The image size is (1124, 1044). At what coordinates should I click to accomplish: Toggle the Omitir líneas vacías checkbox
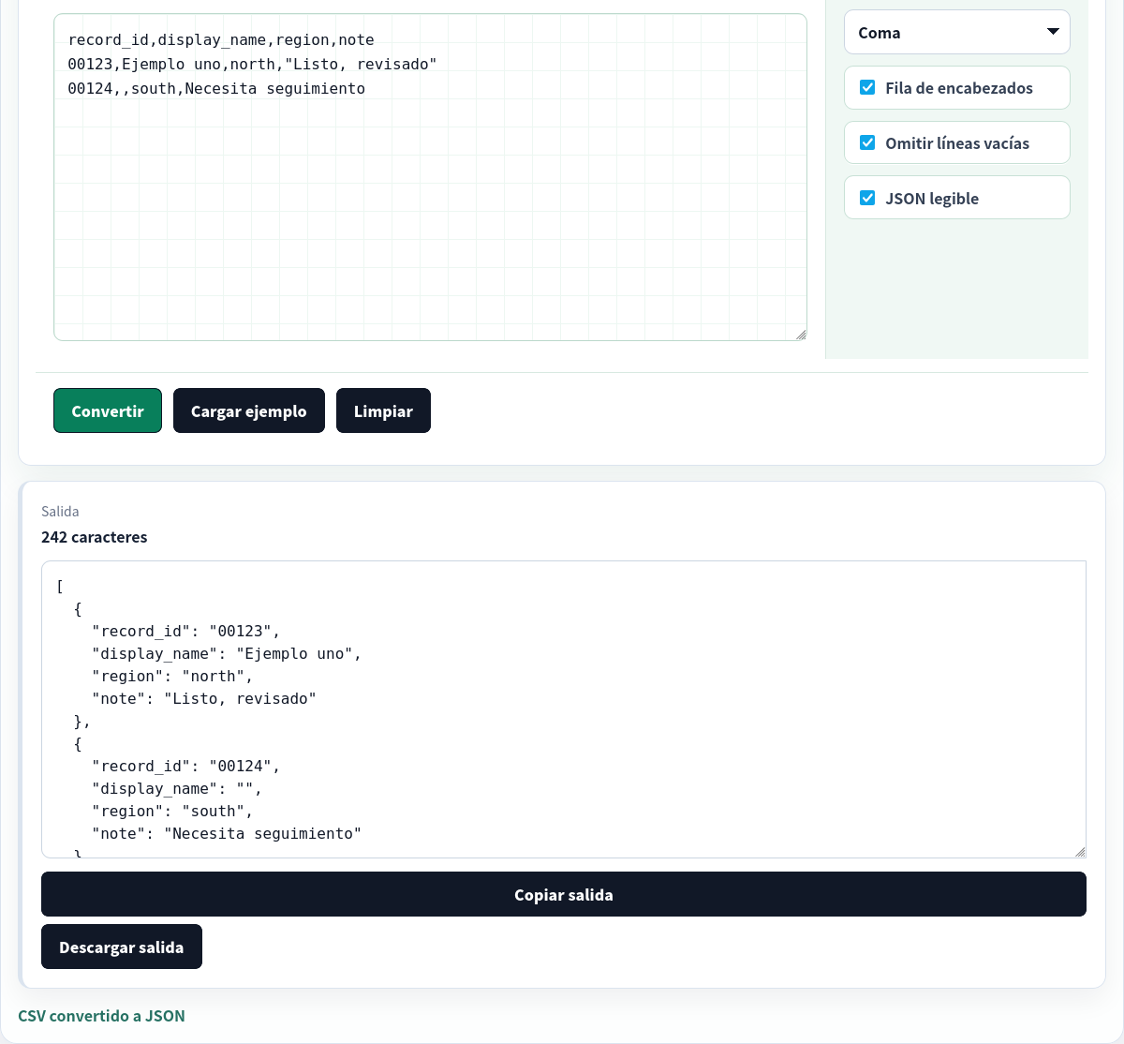[867, 143]
